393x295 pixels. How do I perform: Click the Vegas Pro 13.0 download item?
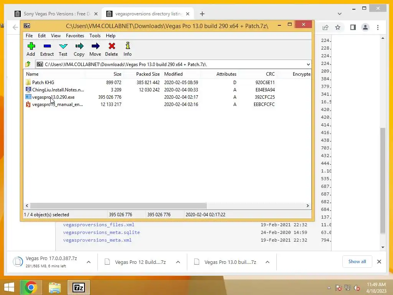(230, 262)
